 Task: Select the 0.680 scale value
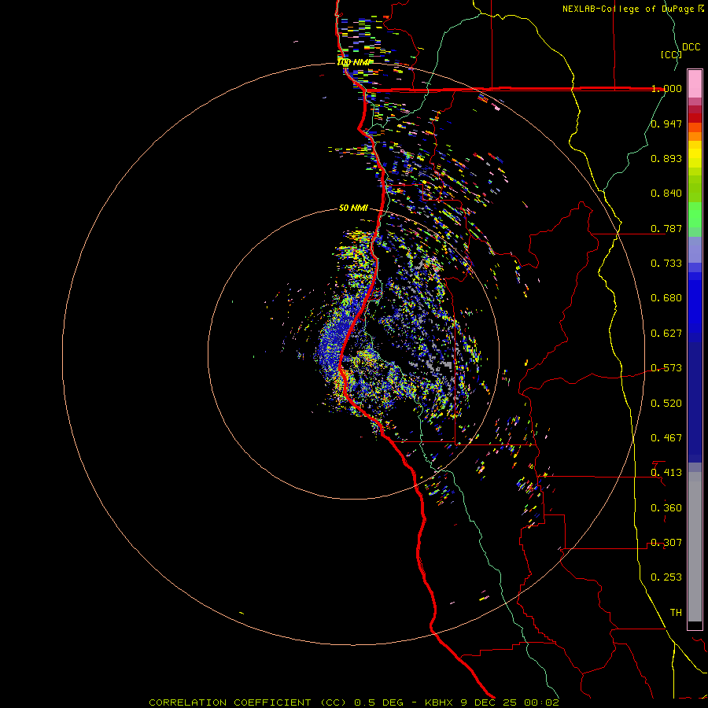[666, 298]
